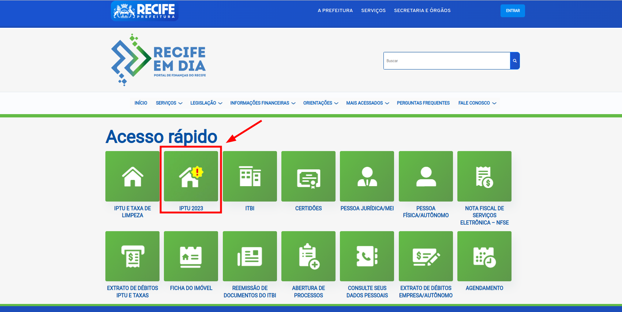The image size is (622, 312).
Task: Click the Nota Fiscal de Serviços Eletrônica label
Action: tap(484, 215)
